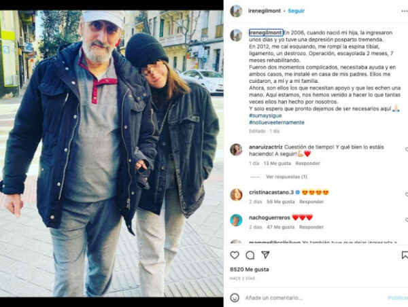Open comment bubble icon under post
The width and height of the screenshot is (408, 307).
click(x=250, y=255)
